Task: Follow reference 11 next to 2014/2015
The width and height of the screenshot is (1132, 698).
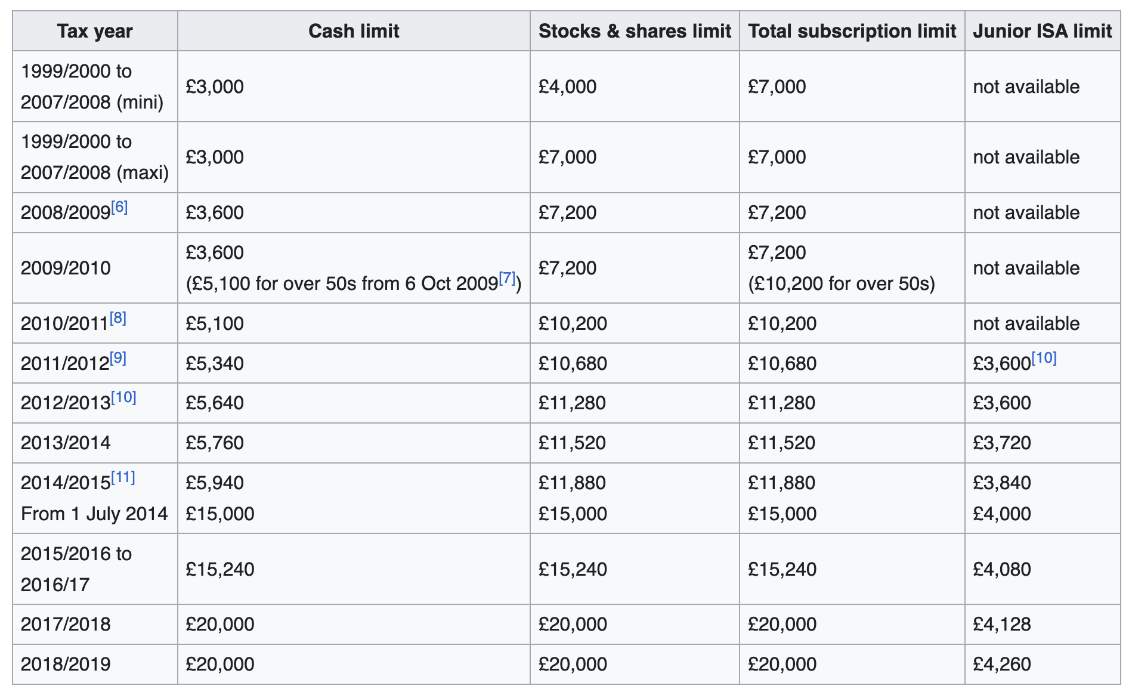Action: pos(123,478)
